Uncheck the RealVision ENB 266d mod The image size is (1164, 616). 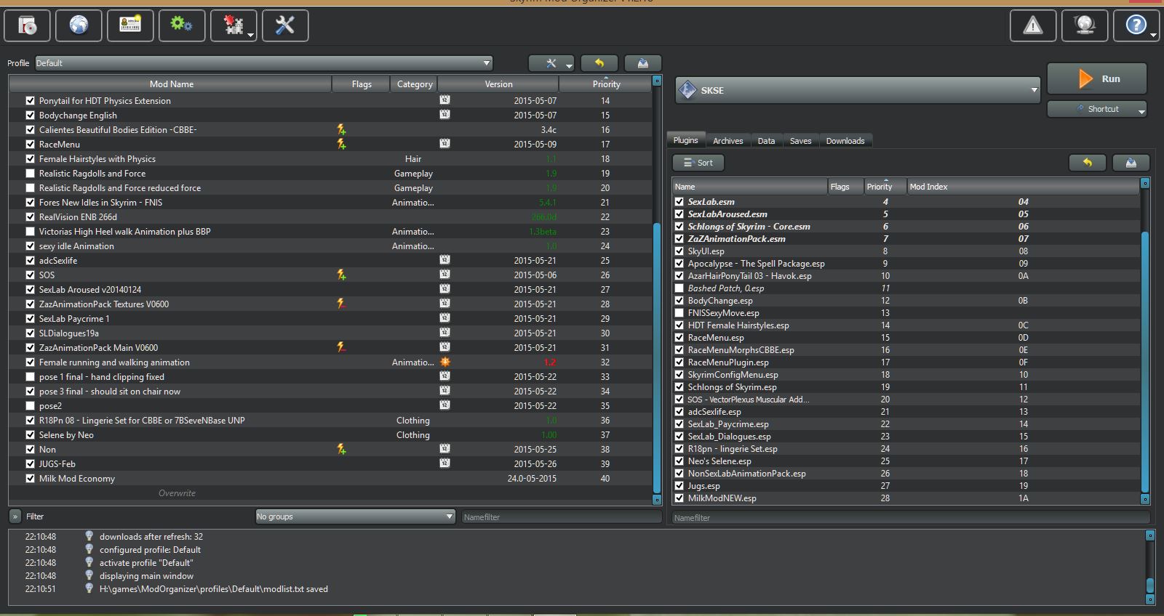coord(30,217)
